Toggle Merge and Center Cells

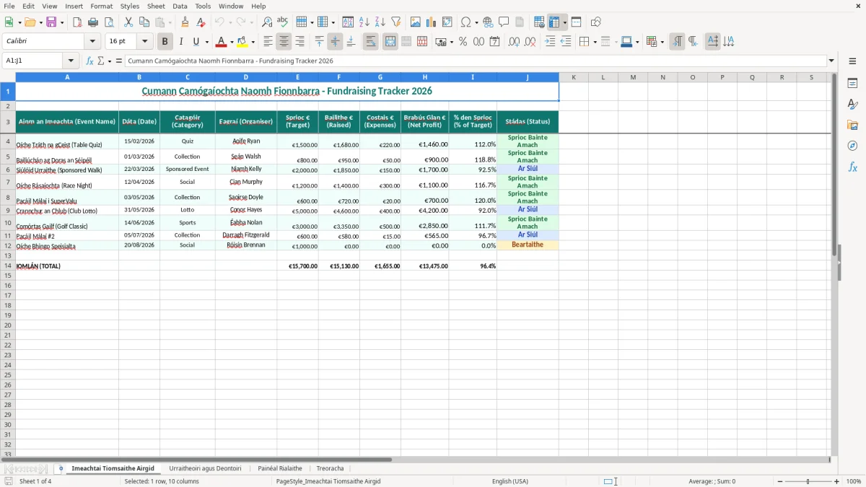tap(390, 42)
